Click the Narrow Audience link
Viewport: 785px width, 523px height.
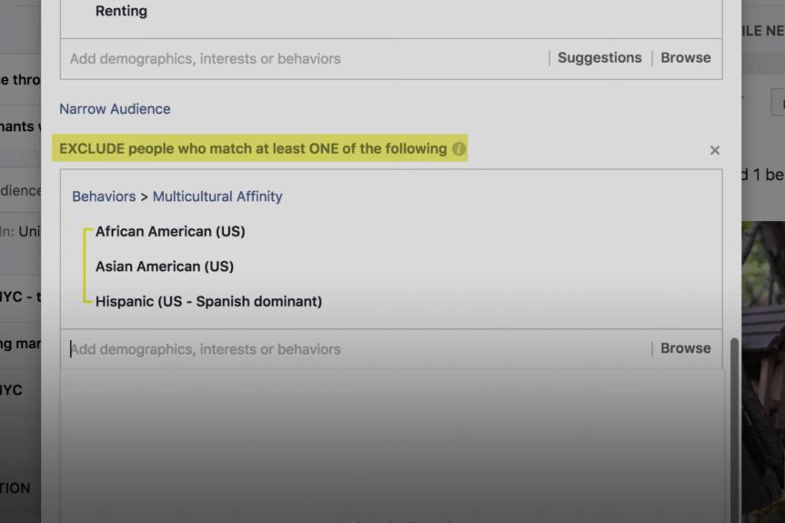(x=115, y=108)
